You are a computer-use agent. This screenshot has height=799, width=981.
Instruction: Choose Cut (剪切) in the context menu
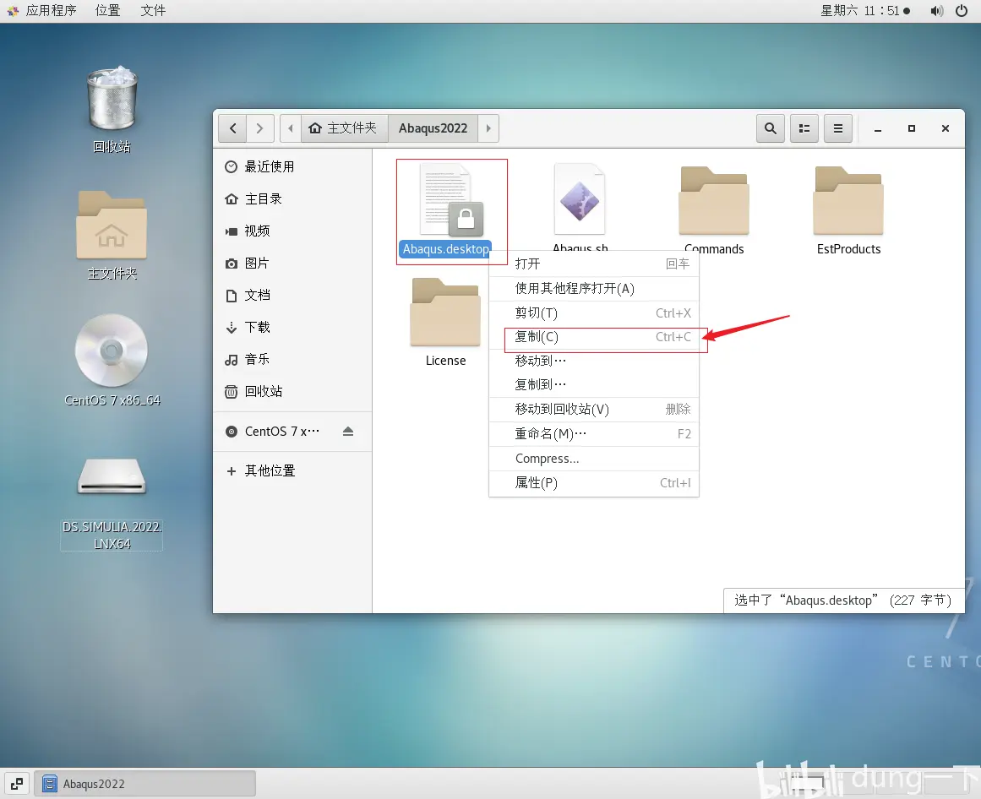594,313
